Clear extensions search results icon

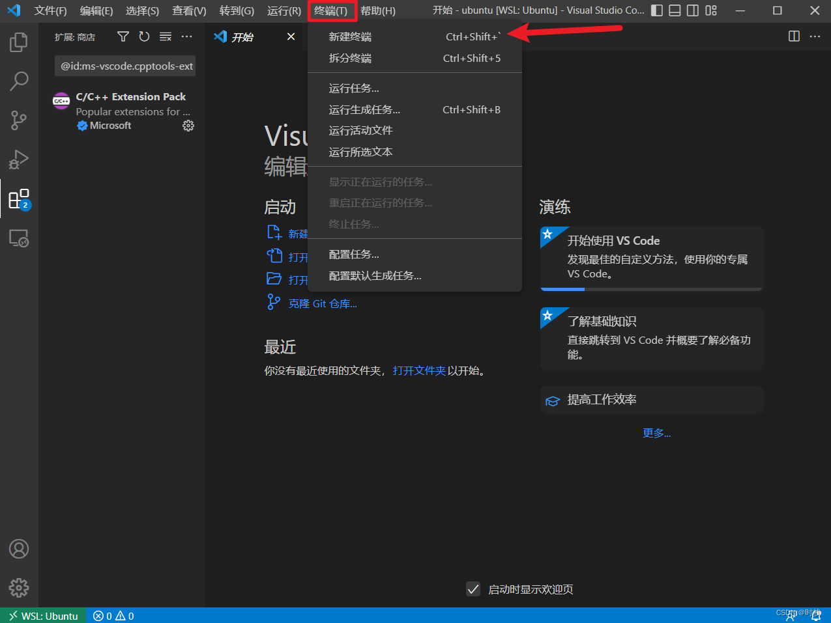click(166, 36)
